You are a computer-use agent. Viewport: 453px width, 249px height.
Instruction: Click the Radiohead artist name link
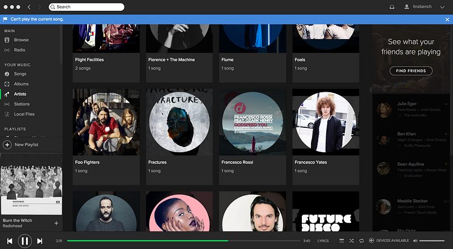pyautogui.click(x=12, y=226)
